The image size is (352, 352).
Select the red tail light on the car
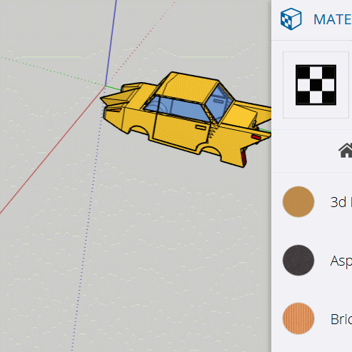pos(256,137)
